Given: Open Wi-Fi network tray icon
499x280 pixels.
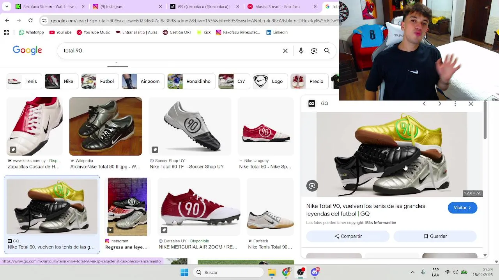Looking at the screenshot, I should [x=448, y=272].
